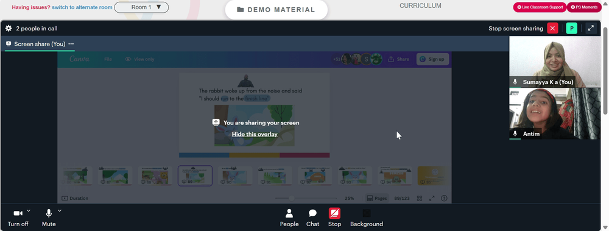The width and height of the screenshot is (609, 231).
Task: Click microphone icon on Antim's tile
Action: (515, 133)
